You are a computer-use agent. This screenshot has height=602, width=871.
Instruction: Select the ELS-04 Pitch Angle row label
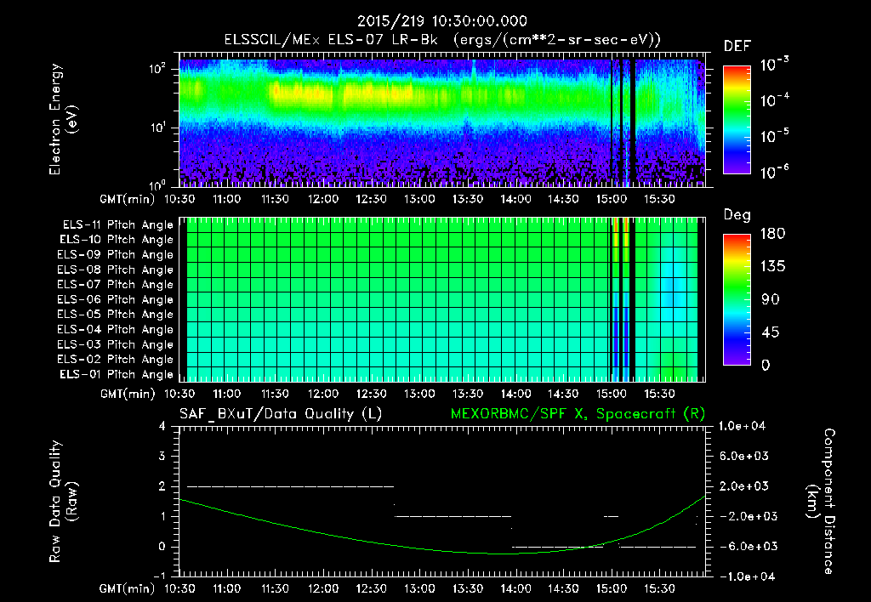(115, 329)
